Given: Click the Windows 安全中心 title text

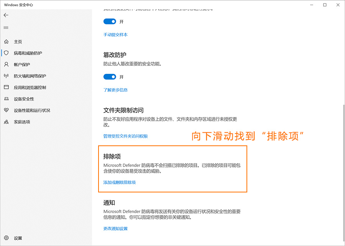Looking at the screenshot, I should tap(18, 5).
